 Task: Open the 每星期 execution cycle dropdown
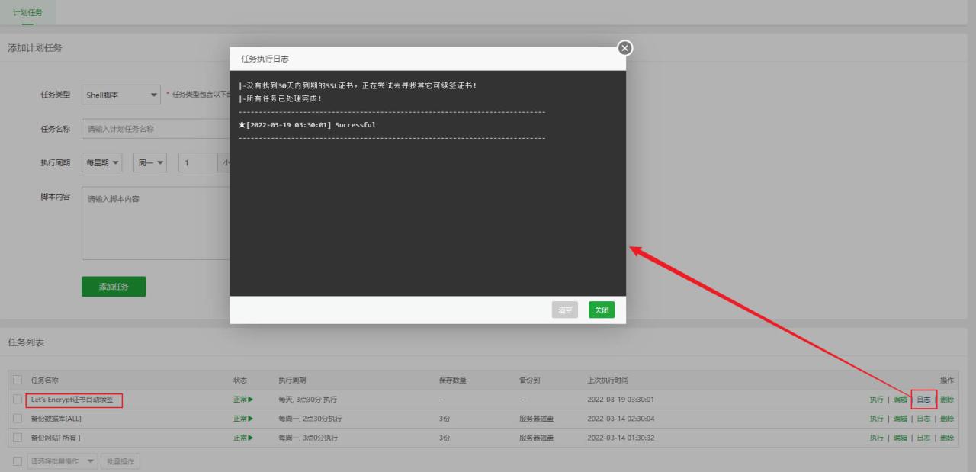pyautogui.click(x=101, y=162)
